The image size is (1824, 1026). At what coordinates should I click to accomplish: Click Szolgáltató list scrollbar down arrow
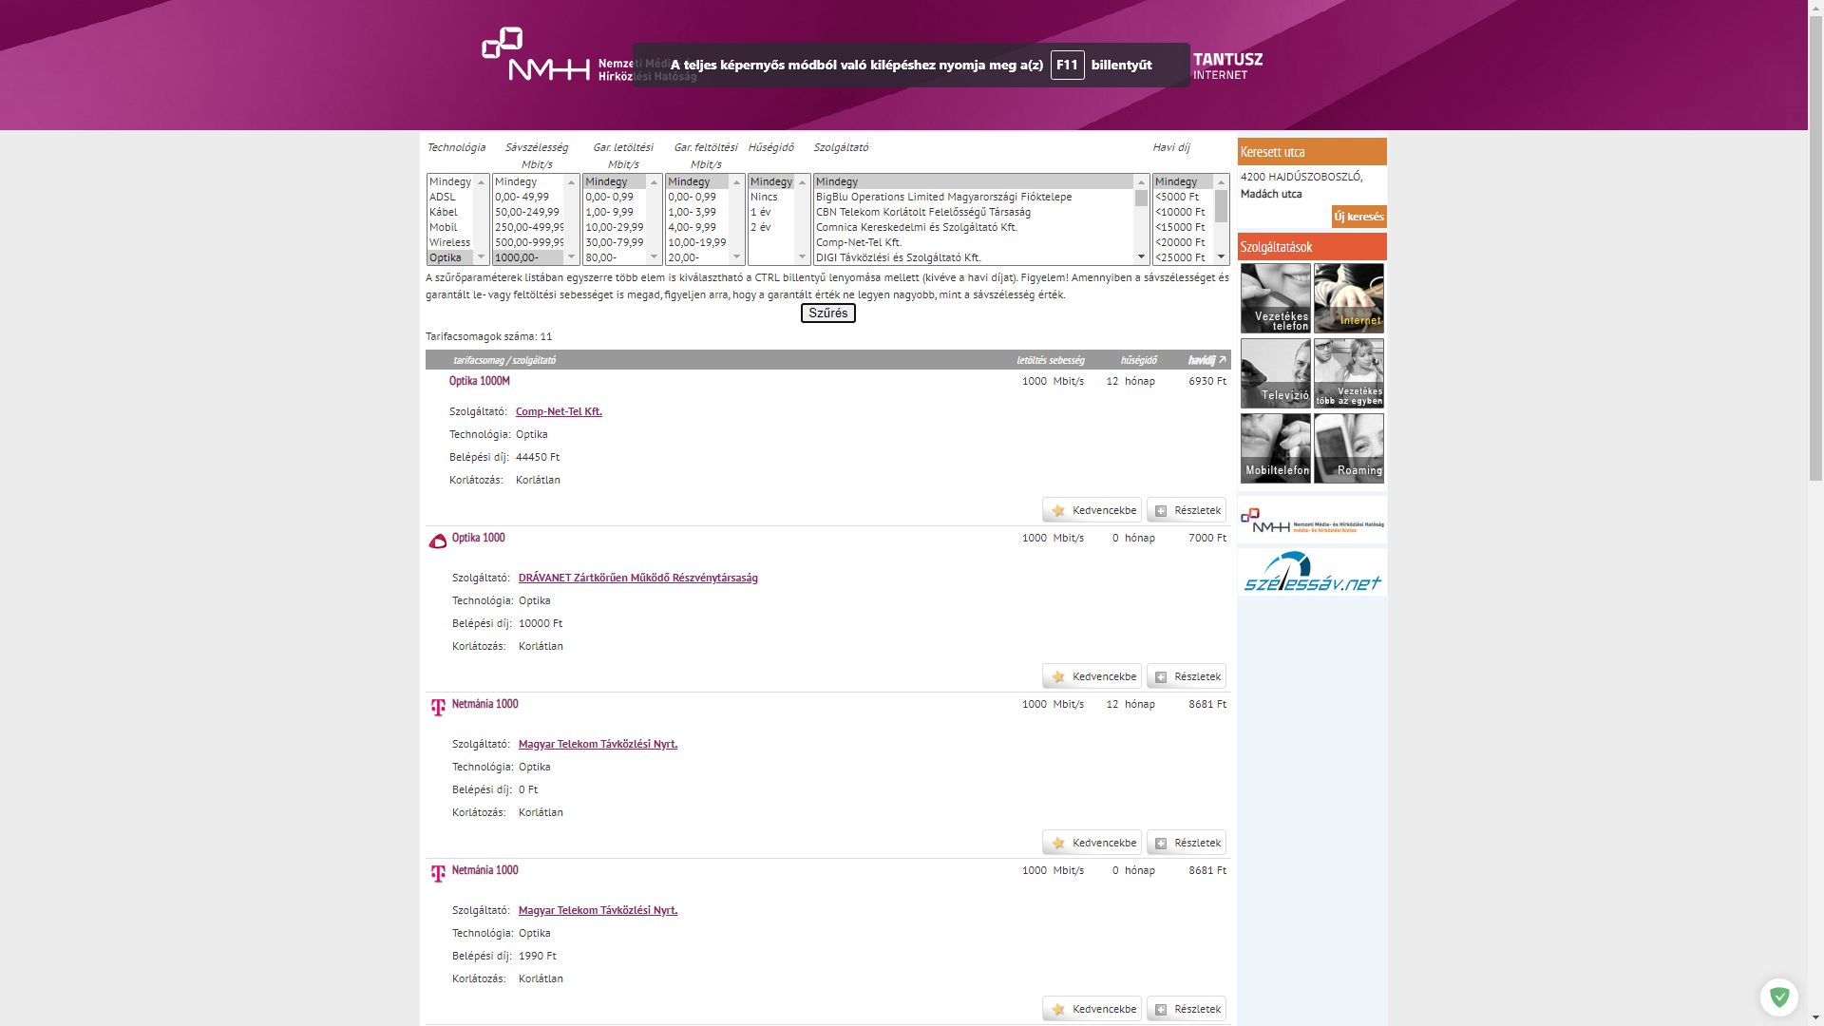(1141, 257)
